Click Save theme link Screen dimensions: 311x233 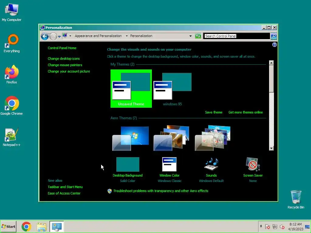tap(214, 112)
